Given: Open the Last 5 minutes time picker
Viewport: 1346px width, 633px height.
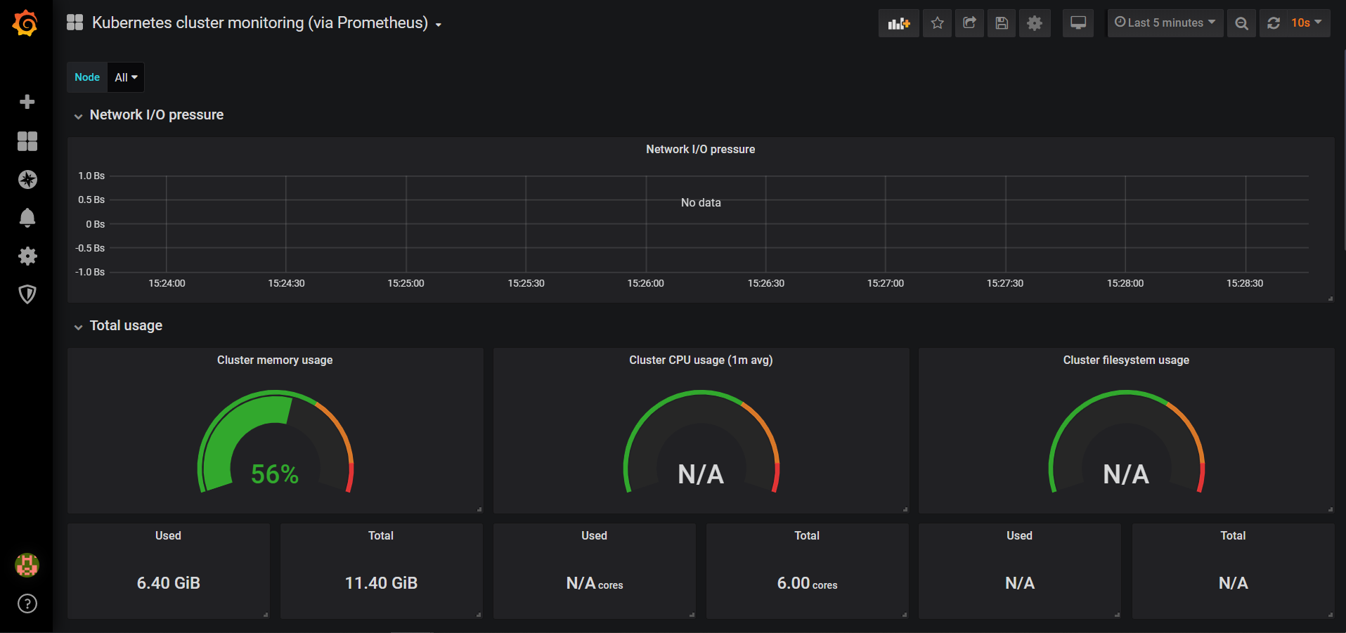Looking at the screenshot, I should pos(1165,23).
